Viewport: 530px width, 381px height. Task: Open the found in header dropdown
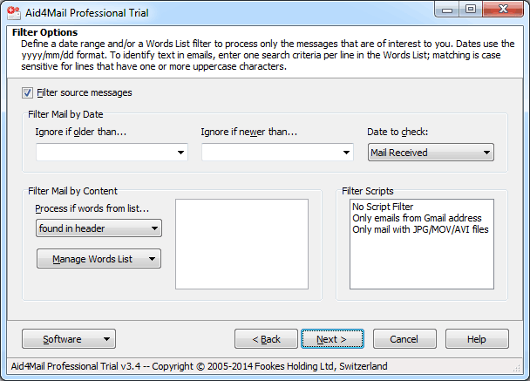point(99,228)
